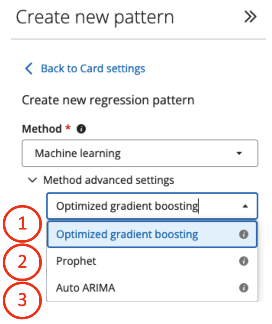The width and height of the screenshot is (272, 324).
Task: Open info icon for Optimized gradient boosting option
Action: click(x=243, y=234)
